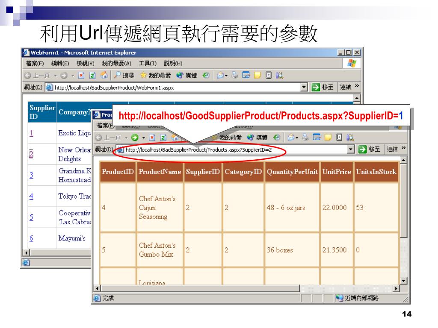Click scroll right arrow in Products window

[x=396, y=288]
